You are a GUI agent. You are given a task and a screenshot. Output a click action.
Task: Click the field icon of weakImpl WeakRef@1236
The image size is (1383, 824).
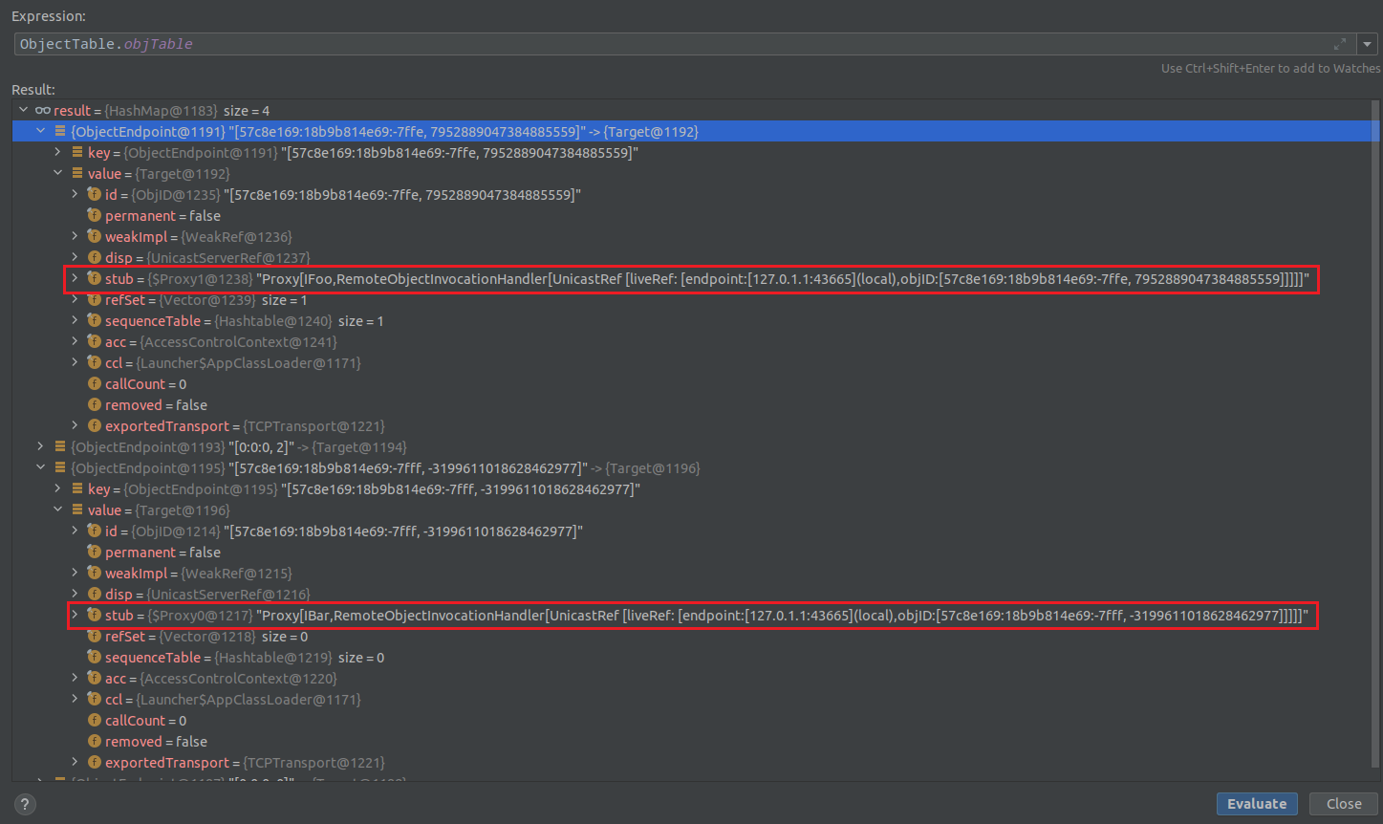pyautogui.click(x=94, y=237)
